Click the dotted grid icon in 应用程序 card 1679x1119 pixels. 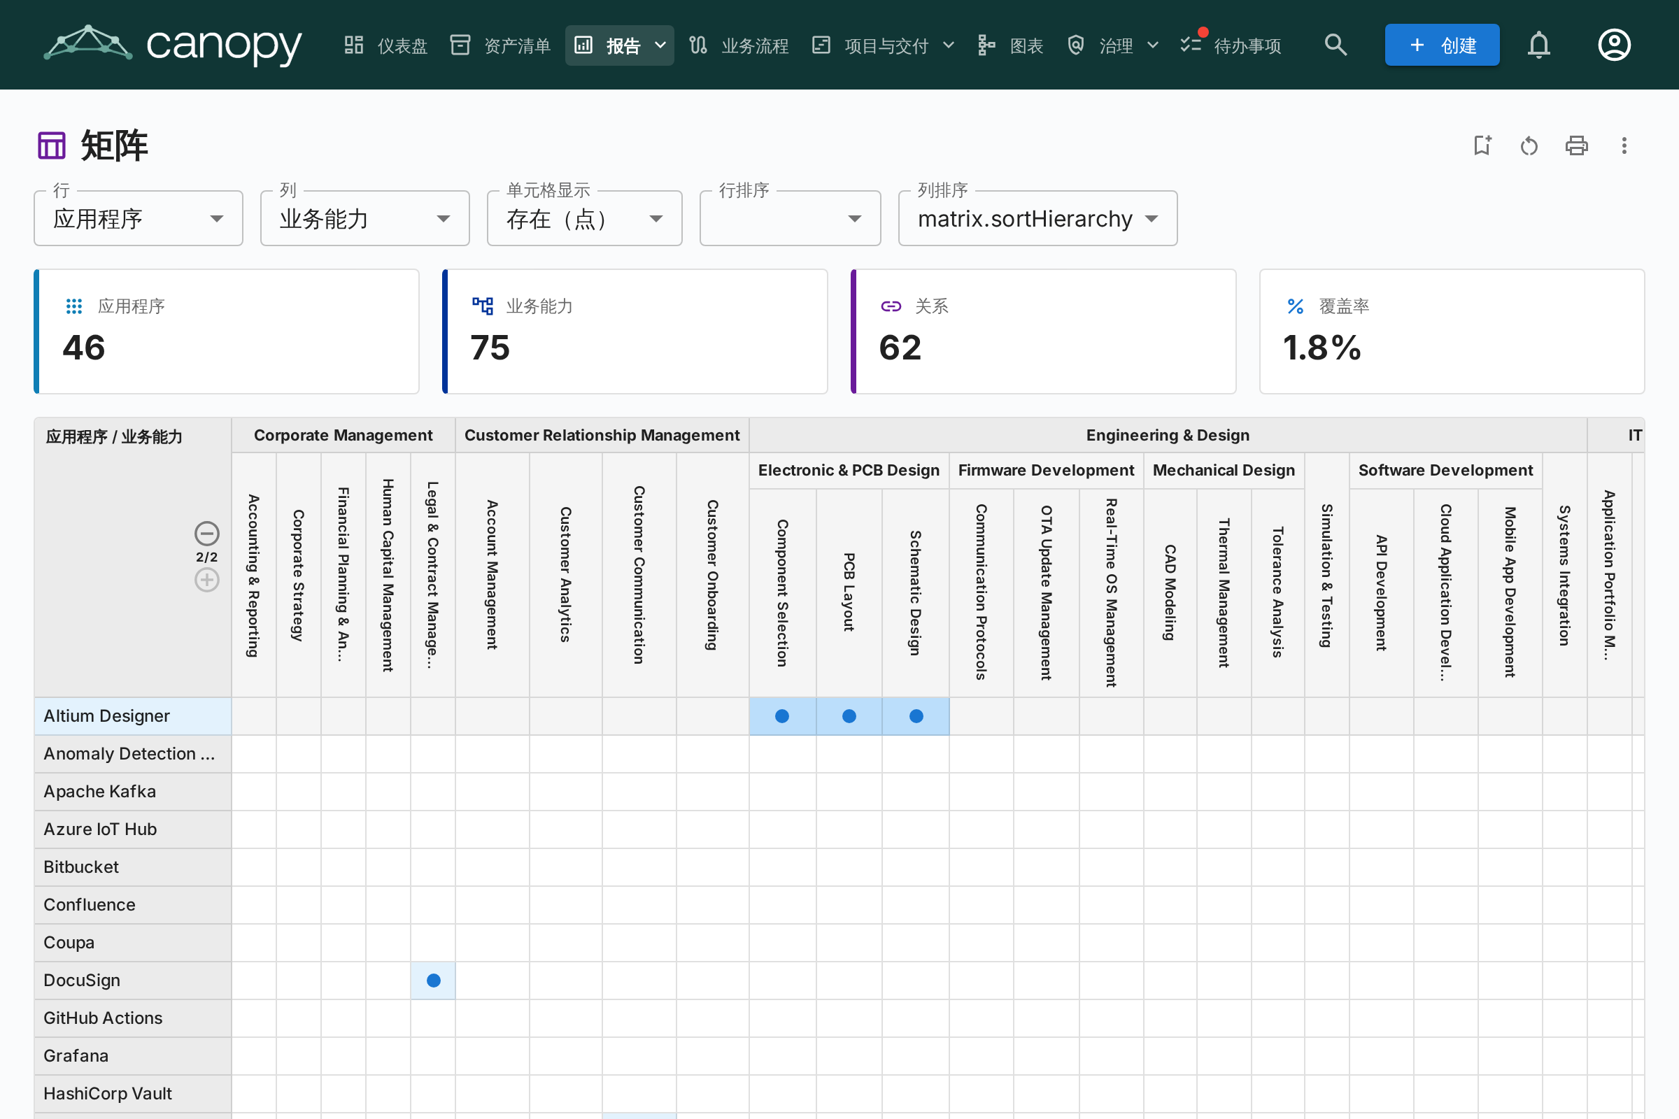[x=74, y=306]
